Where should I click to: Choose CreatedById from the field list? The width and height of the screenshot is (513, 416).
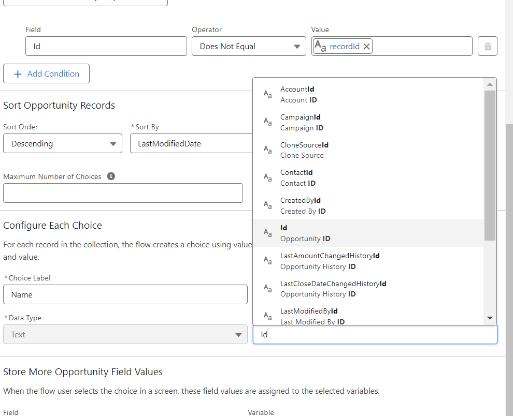click(368, 205)
